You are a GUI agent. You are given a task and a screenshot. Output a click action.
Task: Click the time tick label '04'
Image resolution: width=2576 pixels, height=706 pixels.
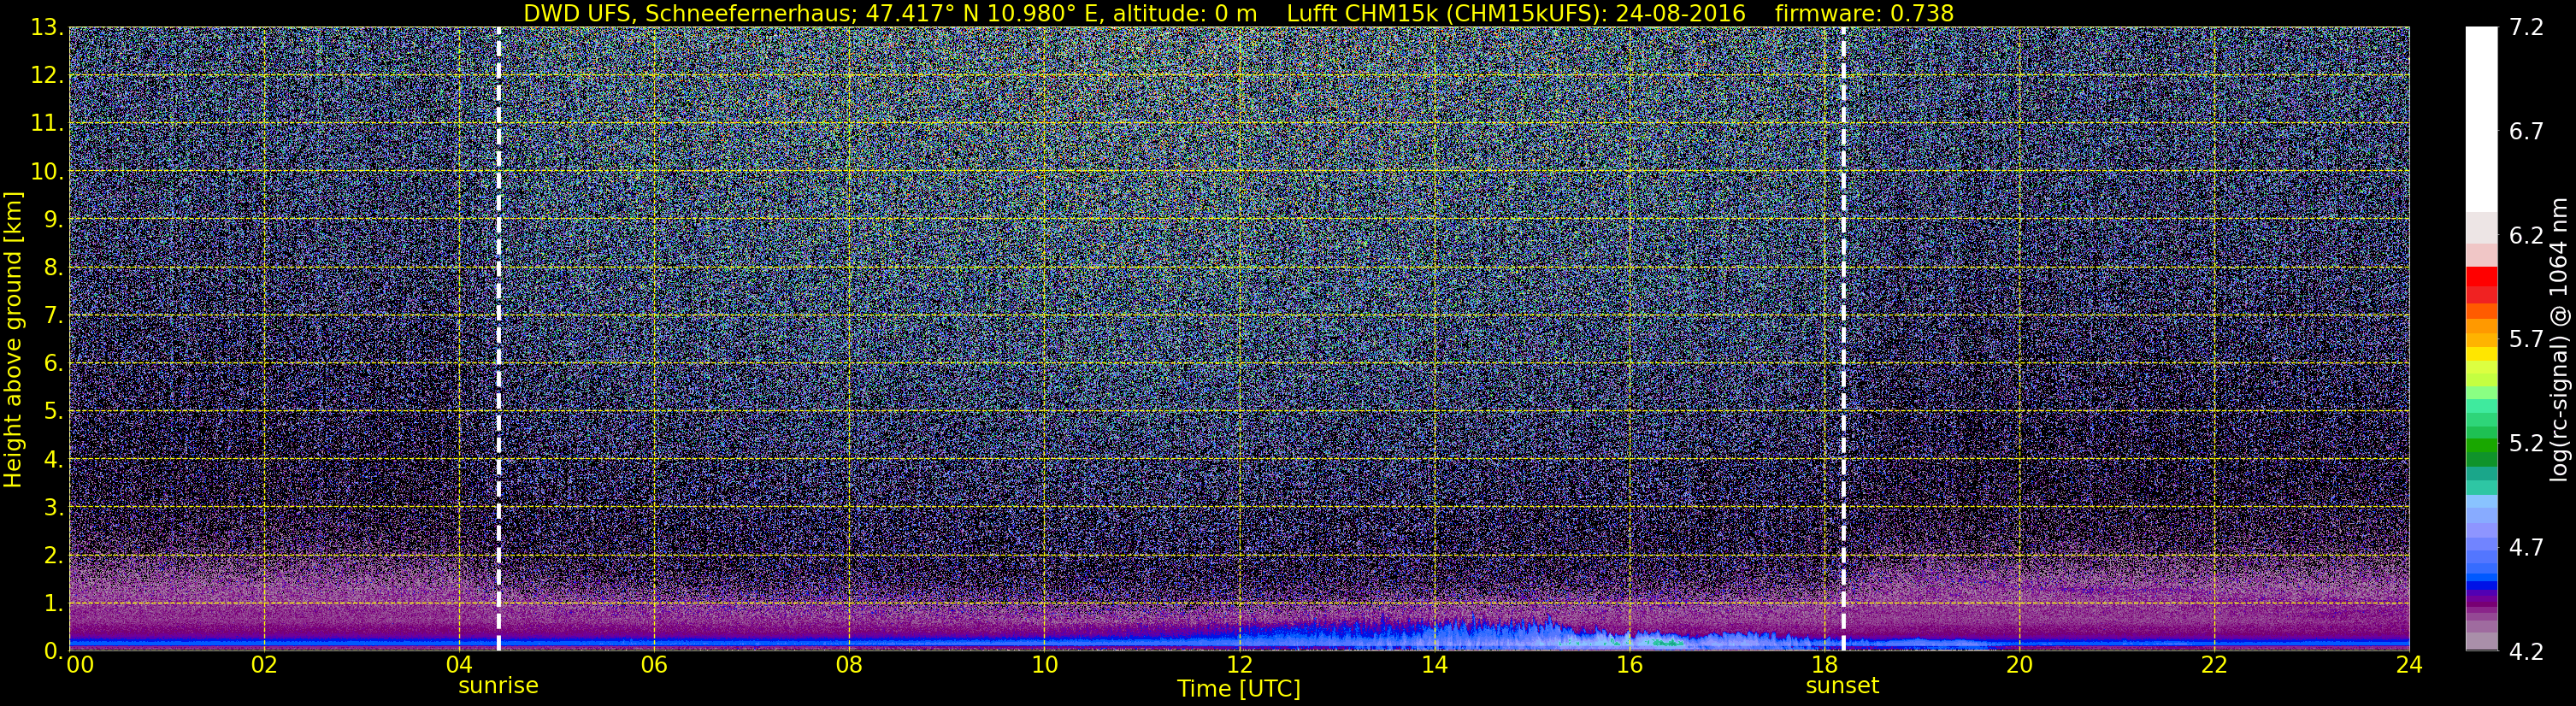pos(459,665)
